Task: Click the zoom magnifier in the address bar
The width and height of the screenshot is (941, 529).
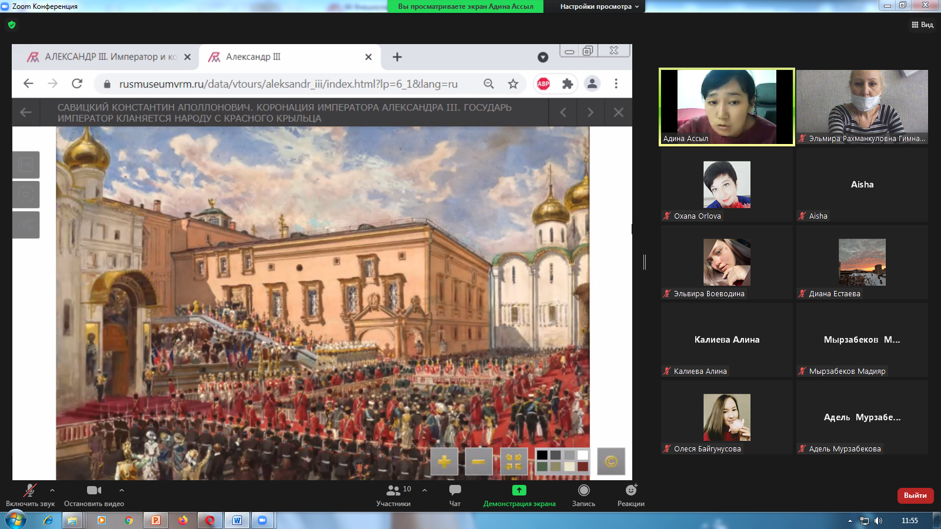Action: click(x=489, y=83)
